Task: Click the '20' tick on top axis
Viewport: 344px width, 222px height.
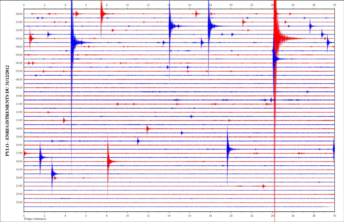Action: click(231, 5)
